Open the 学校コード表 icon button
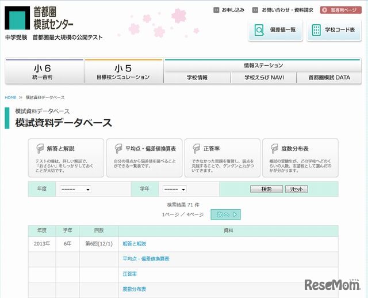Viewport: 368px width, 298px height. (x=334, y=30)
